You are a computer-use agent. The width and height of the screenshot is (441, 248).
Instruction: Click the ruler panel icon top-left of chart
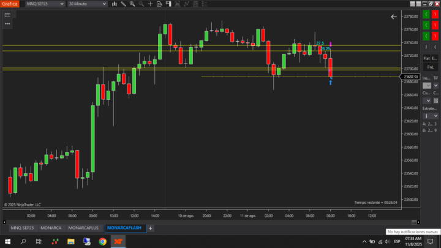(7, 15)
